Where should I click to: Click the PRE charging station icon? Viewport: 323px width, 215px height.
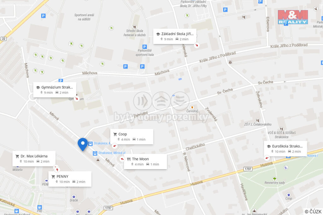39,207
